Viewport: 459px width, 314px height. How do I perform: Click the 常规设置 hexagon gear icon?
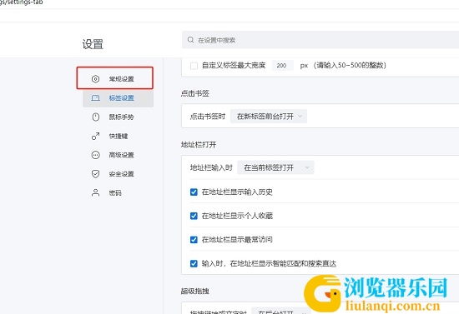[95, 79]
